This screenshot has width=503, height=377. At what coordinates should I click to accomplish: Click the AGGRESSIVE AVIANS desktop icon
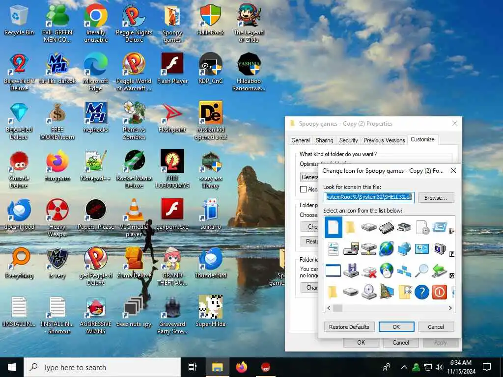[x=96, y=316]
